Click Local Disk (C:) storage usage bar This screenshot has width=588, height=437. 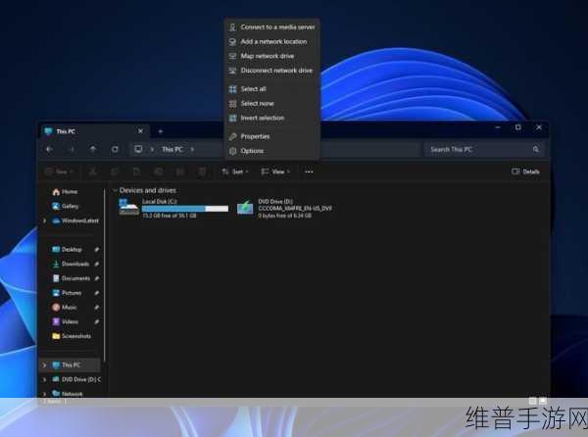[185, 209]
